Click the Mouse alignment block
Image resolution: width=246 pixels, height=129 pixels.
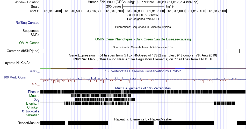pos(101,96)
